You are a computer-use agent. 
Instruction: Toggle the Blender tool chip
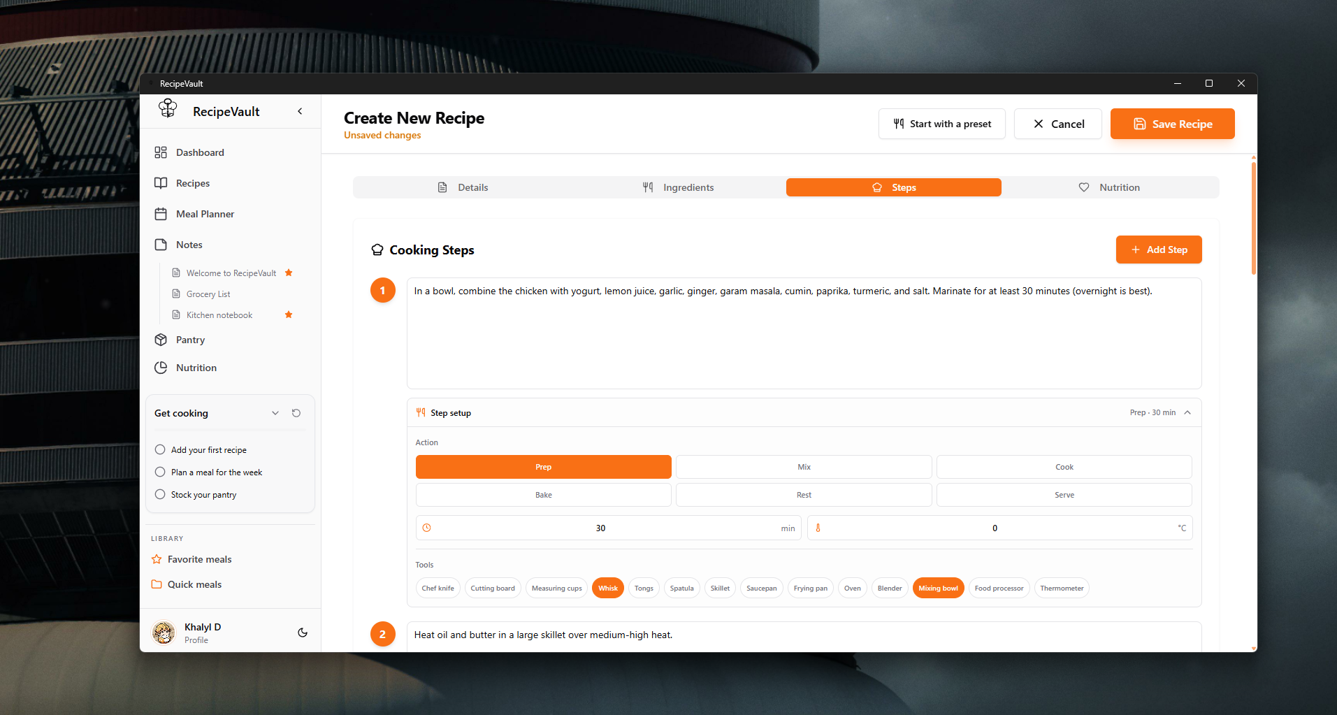(890, 588)
